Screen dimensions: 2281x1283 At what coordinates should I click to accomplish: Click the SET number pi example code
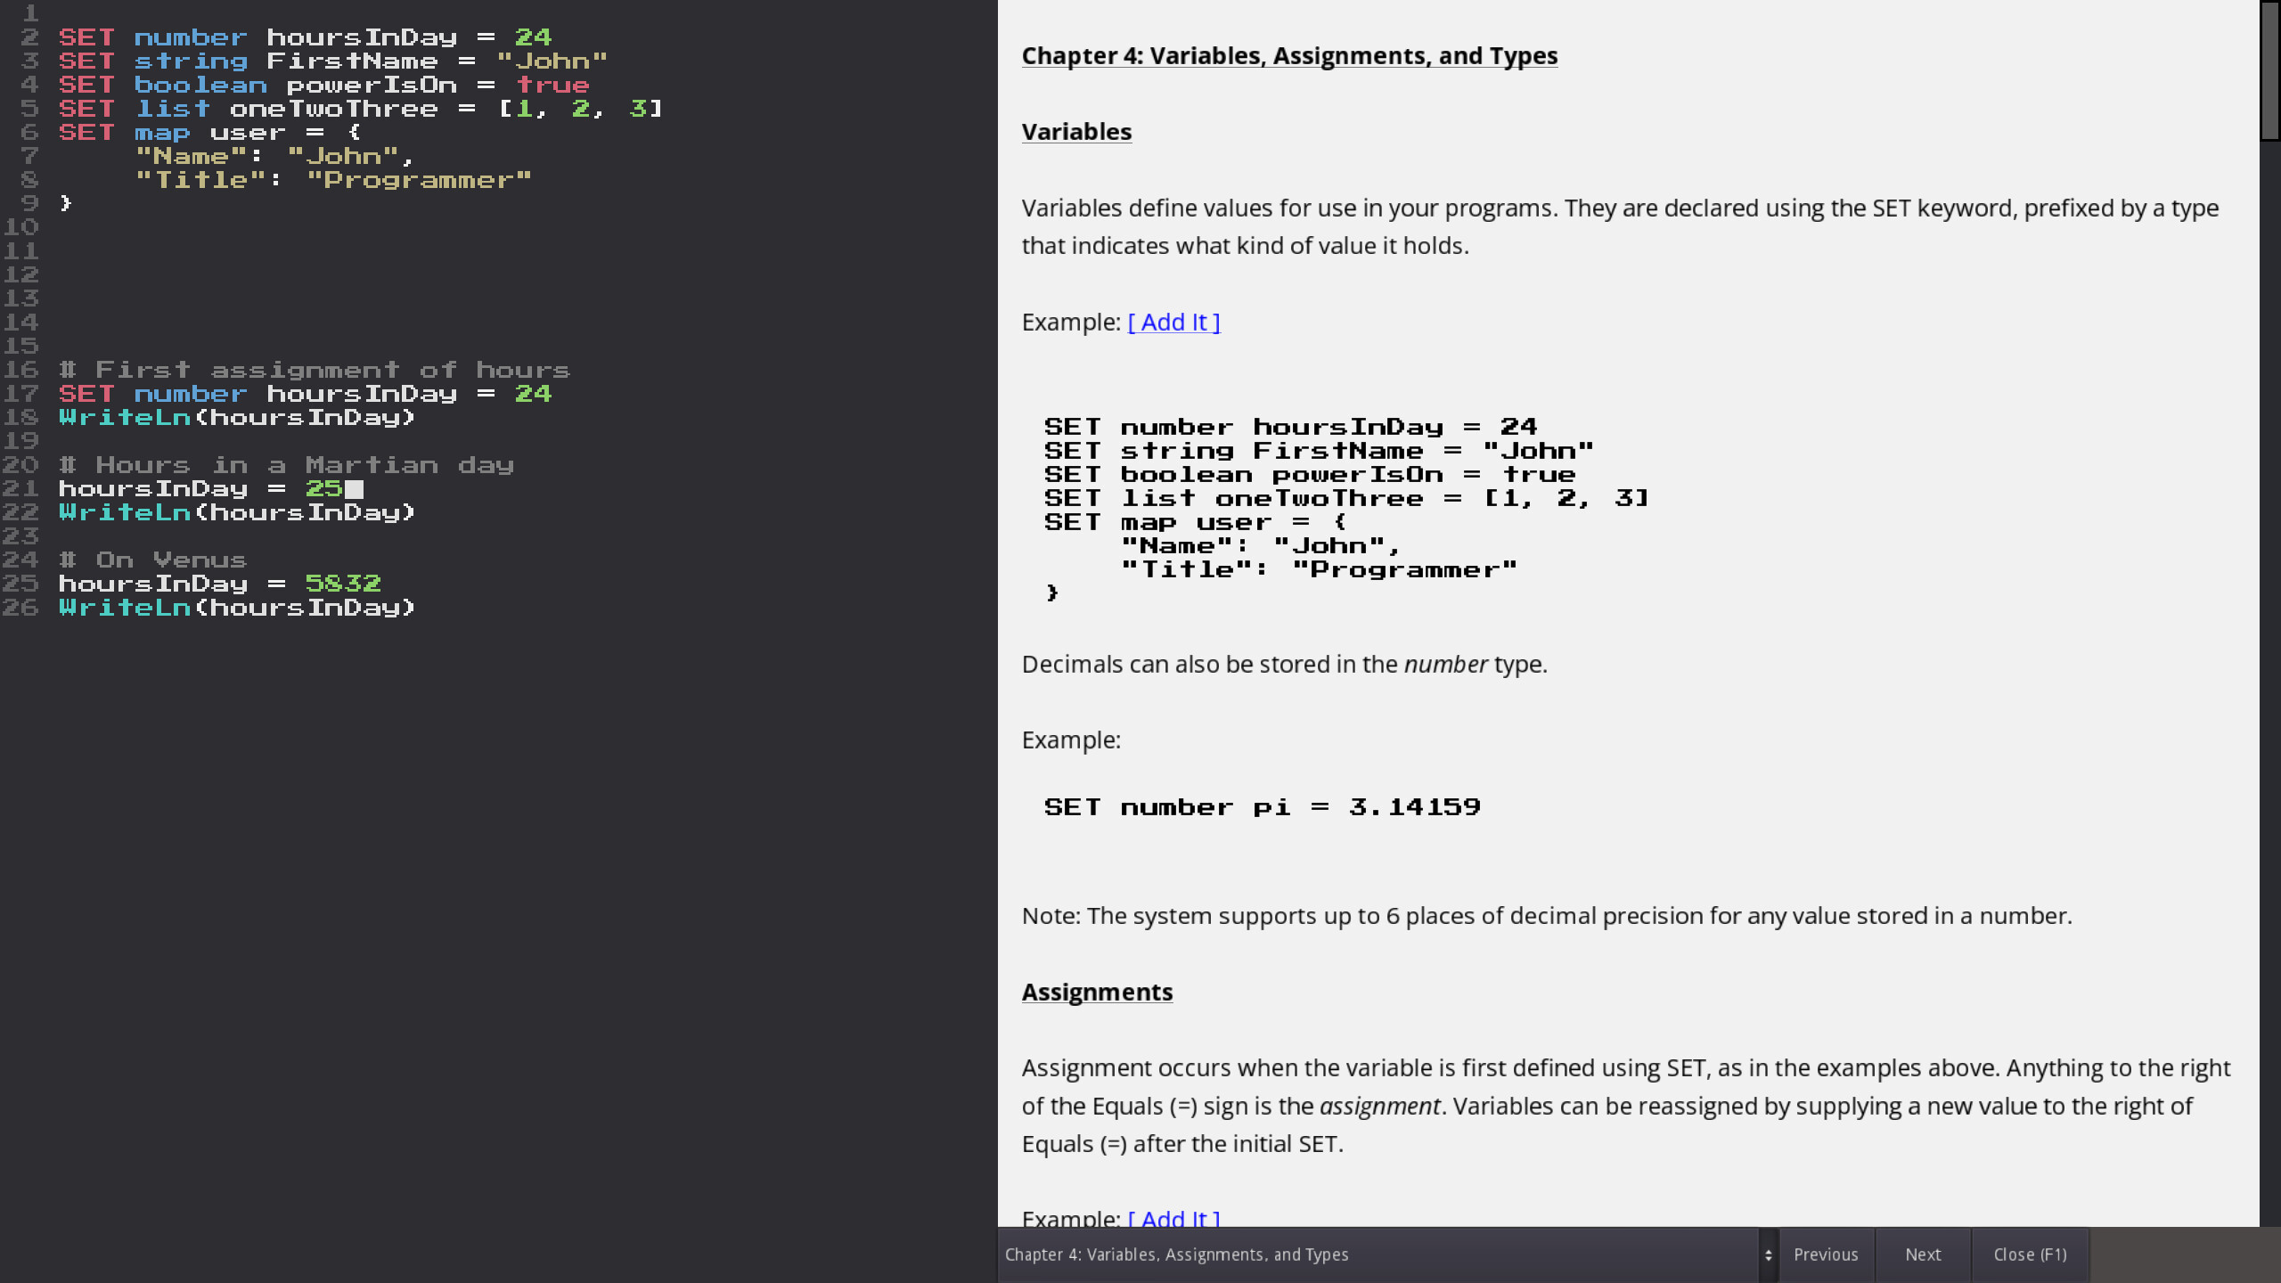[1261, 806]
